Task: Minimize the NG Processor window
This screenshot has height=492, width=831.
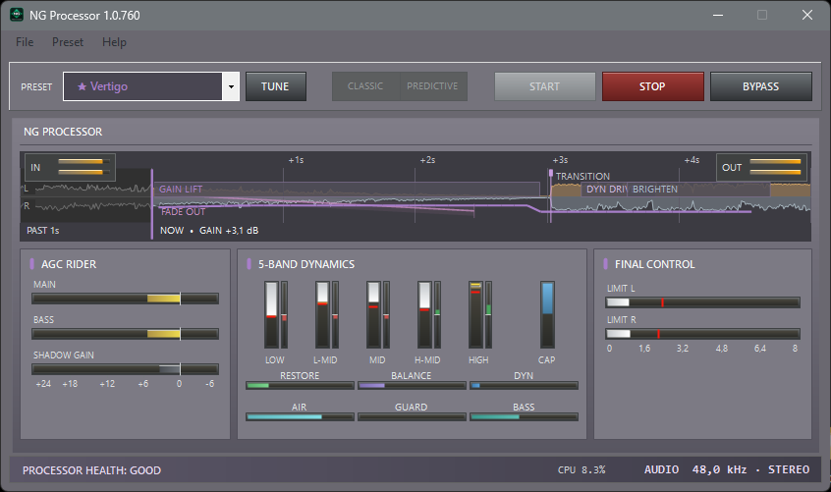Action: [718, 15]
